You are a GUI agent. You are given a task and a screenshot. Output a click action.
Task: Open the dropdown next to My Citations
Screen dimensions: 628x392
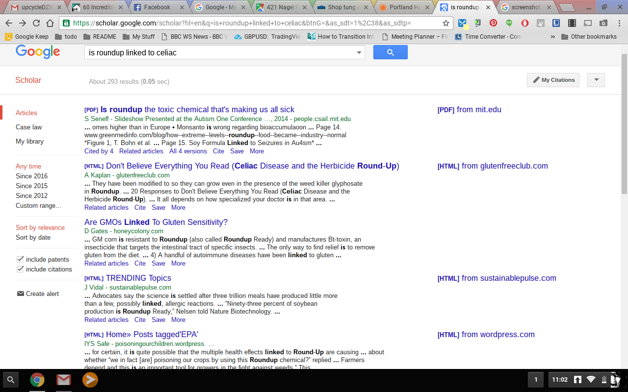point(596,80)
